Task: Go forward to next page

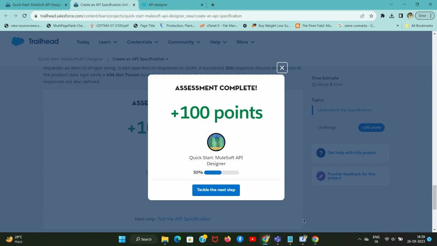Action: pos(15,16)
